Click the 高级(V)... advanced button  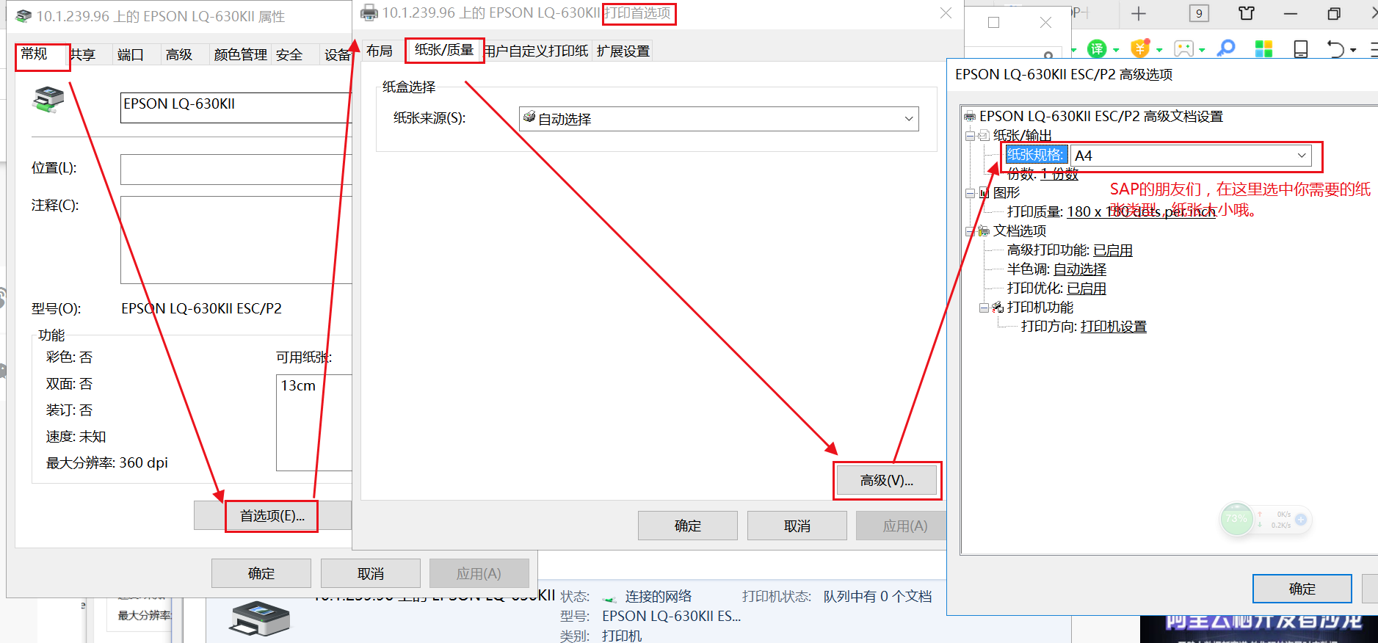pos(887,481)
